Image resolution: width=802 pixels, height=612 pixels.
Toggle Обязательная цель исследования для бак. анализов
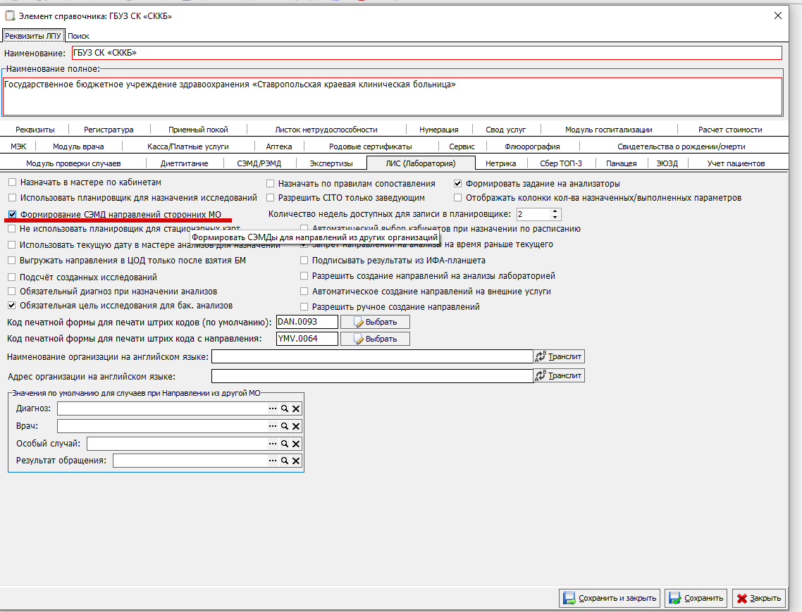12,305
